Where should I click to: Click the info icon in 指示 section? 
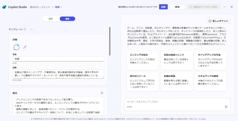click(x=102, y=93)
